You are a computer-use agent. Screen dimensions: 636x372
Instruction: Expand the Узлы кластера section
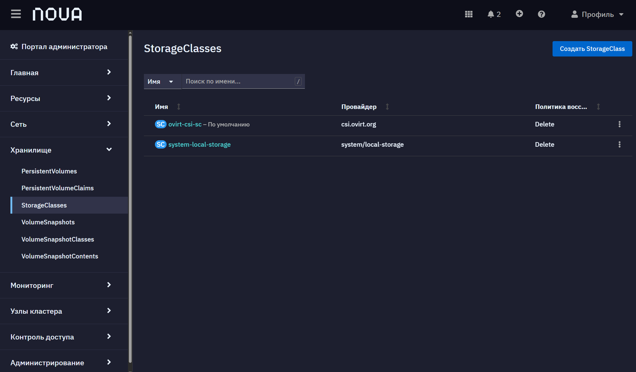pyautogui.click(x=61, y=311)
